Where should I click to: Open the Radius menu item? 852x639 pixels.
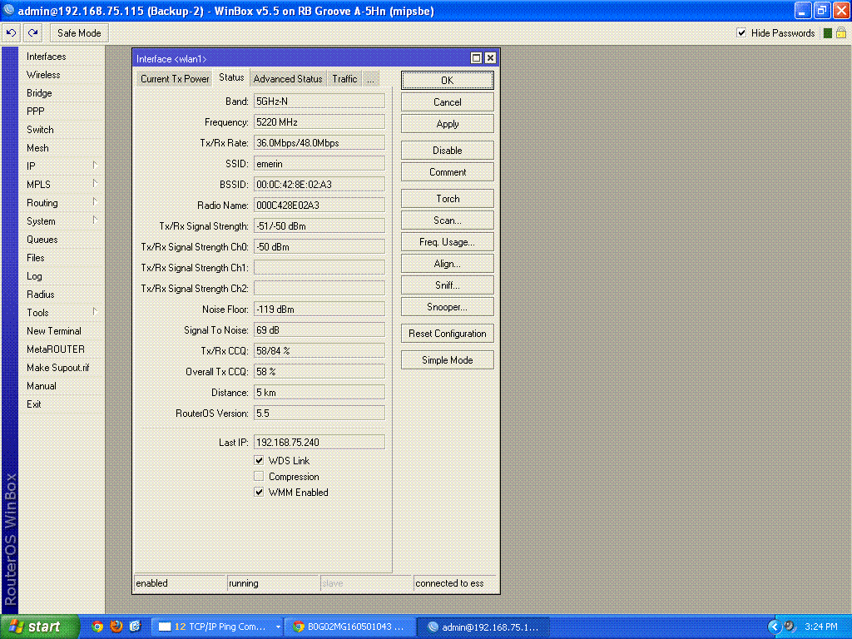coord(40,295)
